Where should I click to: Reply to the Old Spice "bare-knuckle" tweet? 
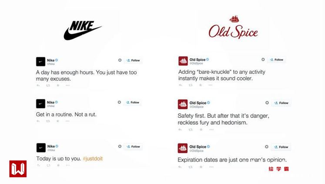181,85
